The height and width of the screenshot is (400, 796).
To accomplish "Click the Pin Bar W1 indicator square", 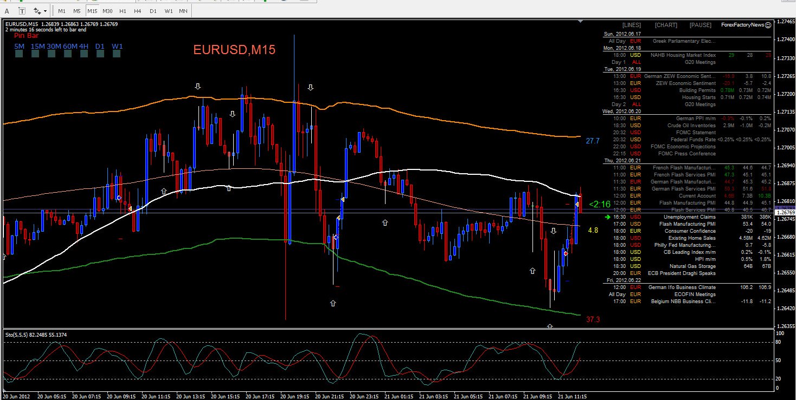I will click(117, 55).
